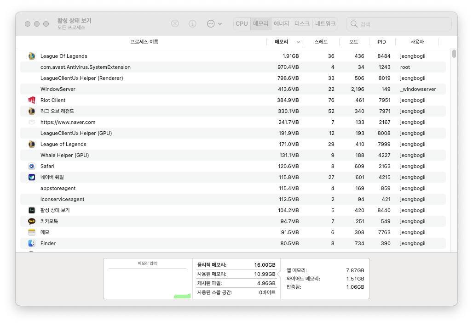The height and width of the screenshot is (325, 473).
Task: Click the 970.4MB memory value
Action: point(288,67)
